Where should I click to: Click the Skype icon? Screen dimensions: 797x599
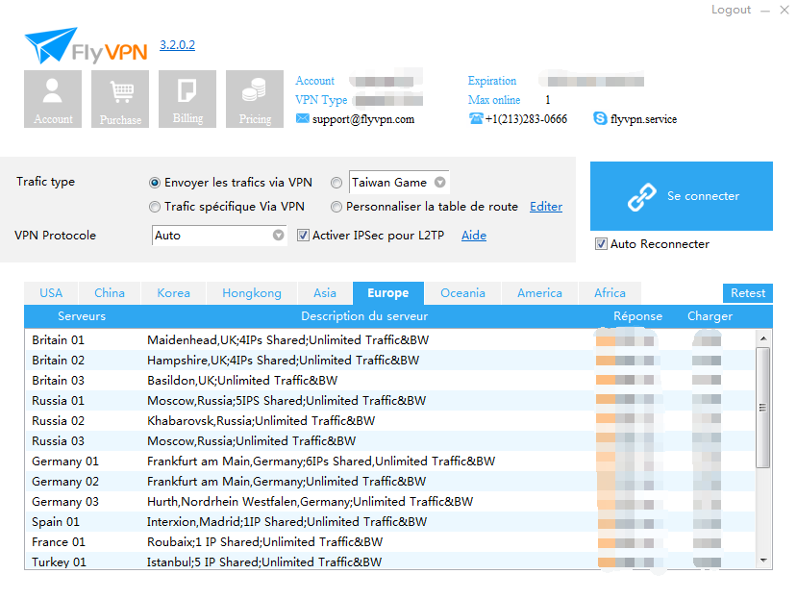tap(600, 118)
